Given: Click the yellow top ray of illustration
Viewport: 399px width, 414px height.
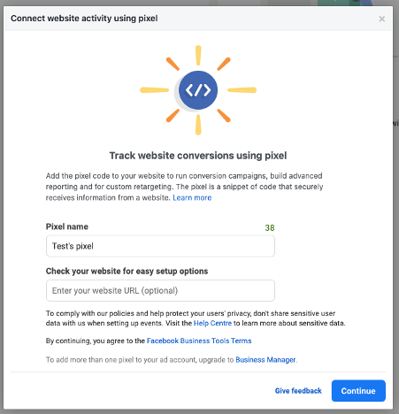Looking at the screenshot, I should coord(198,55).
